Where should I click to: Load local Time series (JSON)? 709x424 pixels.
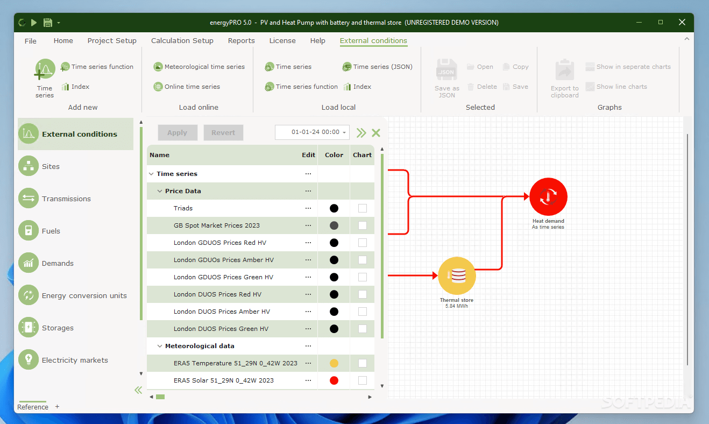(378, 67)
